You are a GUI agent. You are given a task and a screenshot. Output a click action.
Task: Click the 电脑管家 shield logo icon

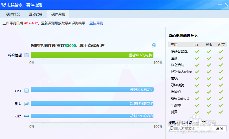3,5
